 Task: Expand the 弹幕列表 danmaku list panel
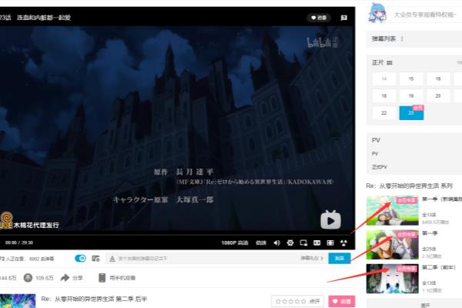(414, 39)
